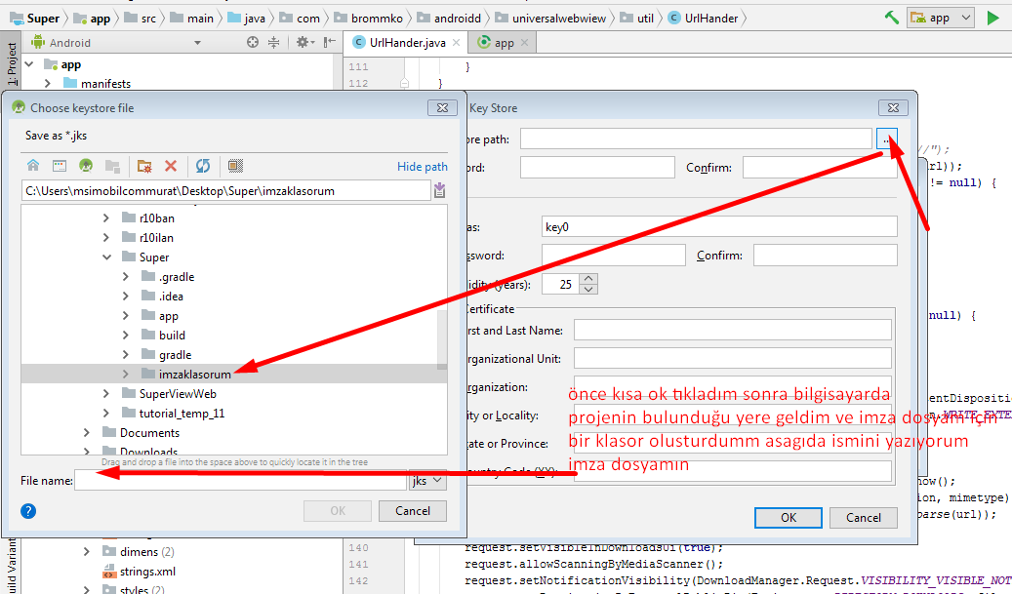Go to Home directory in keystore chooser
This screenshot has width=1012, height=594.
[x=33, y=166]
